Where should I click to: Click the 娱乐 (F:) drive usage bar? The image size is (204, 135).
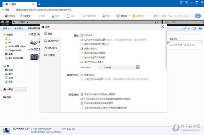click(x=186, y=42)
